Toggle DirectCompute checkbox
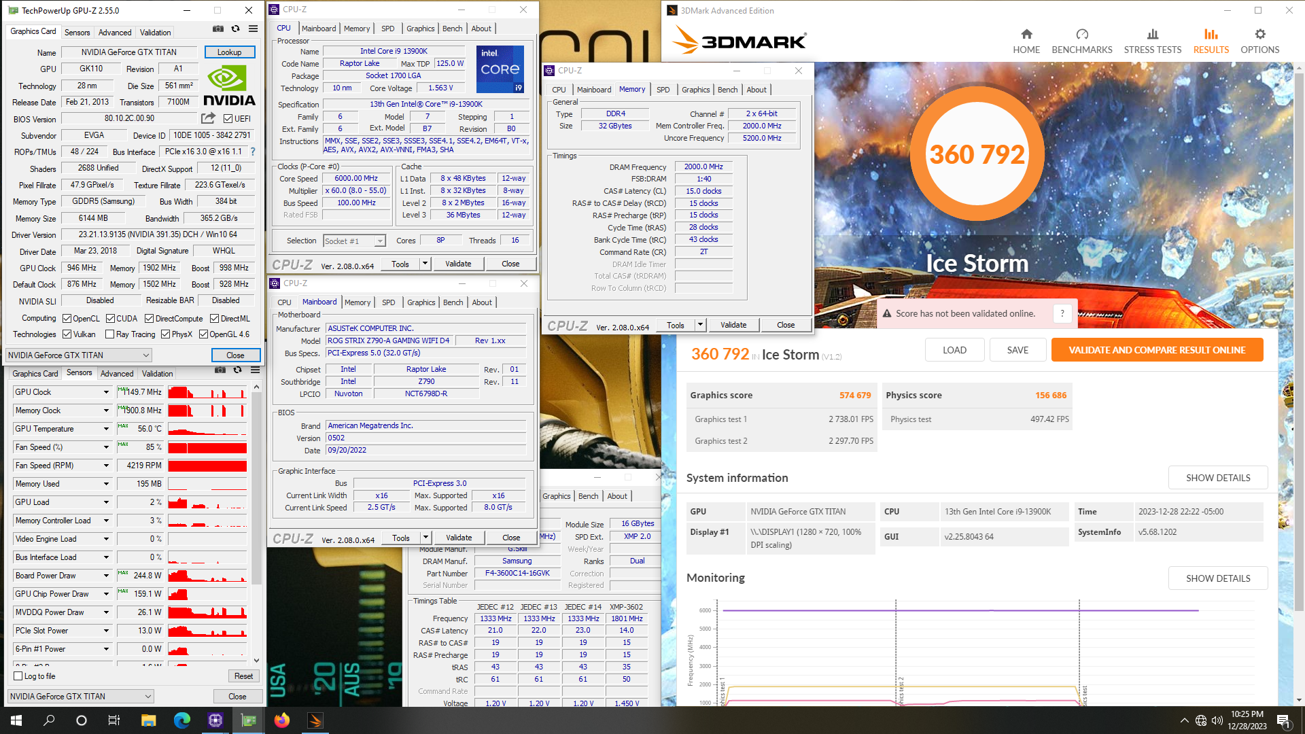Viewport: 1305px width, 734px height. (149, 318)
